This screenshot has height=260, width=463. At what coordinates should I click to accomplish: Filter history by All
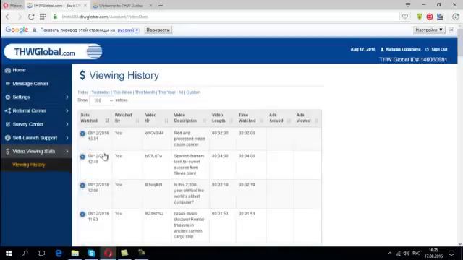[x=181, y=92]
